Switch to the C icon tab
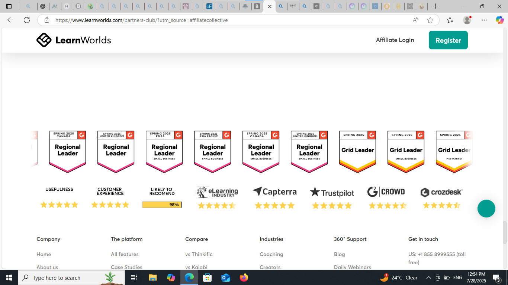Viewport: 508px width, 285px height. click(316, 6)
